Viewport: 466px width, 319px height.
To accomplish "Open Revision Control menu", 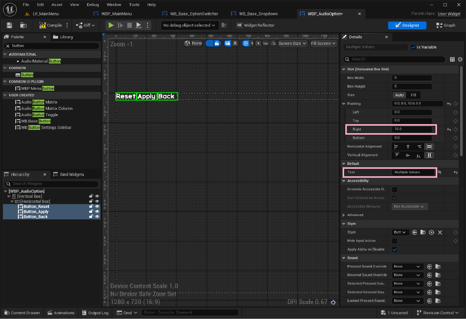I will [x=438, y=313].
